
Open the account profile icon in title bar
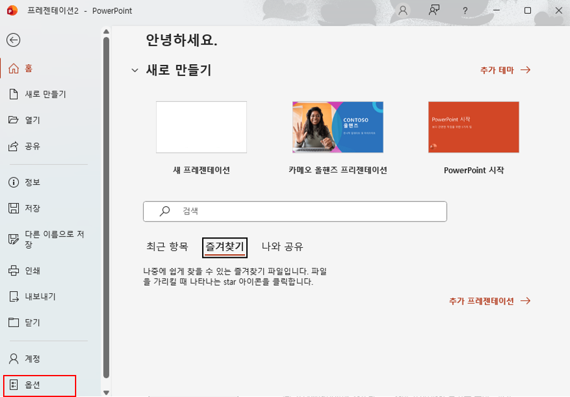click(403, 10)
